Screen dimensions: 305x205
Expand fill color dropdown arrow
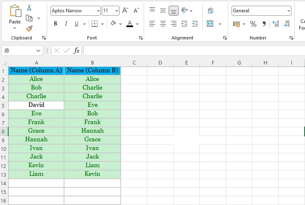tap(120, 24)
